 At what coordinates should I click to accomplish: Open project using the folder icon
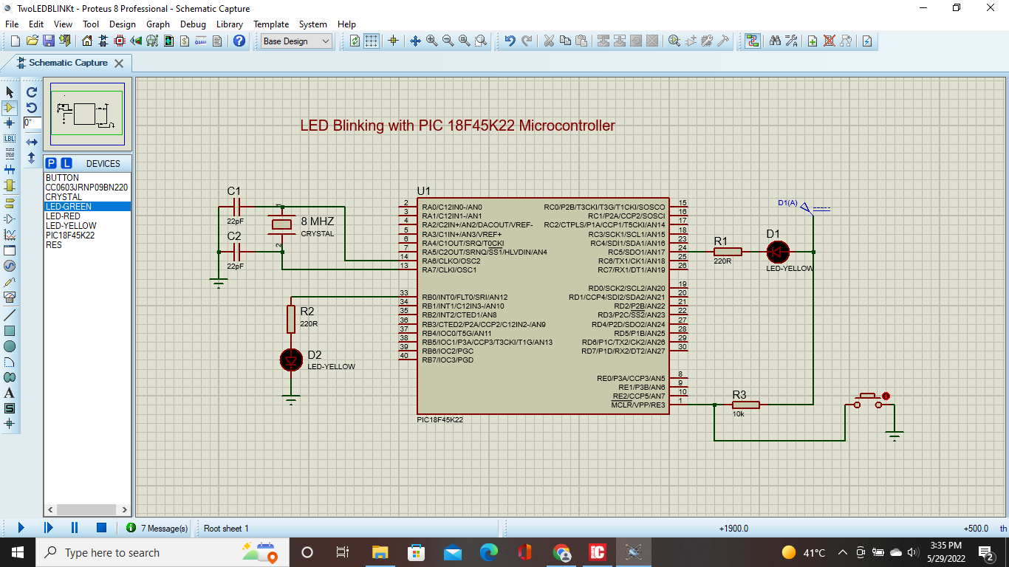point(32,41)
